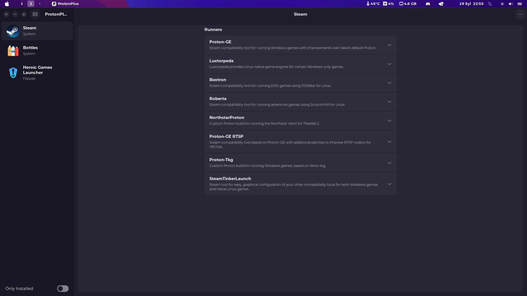
Task: Click the notifications muted bell icon
Action: 490,4
